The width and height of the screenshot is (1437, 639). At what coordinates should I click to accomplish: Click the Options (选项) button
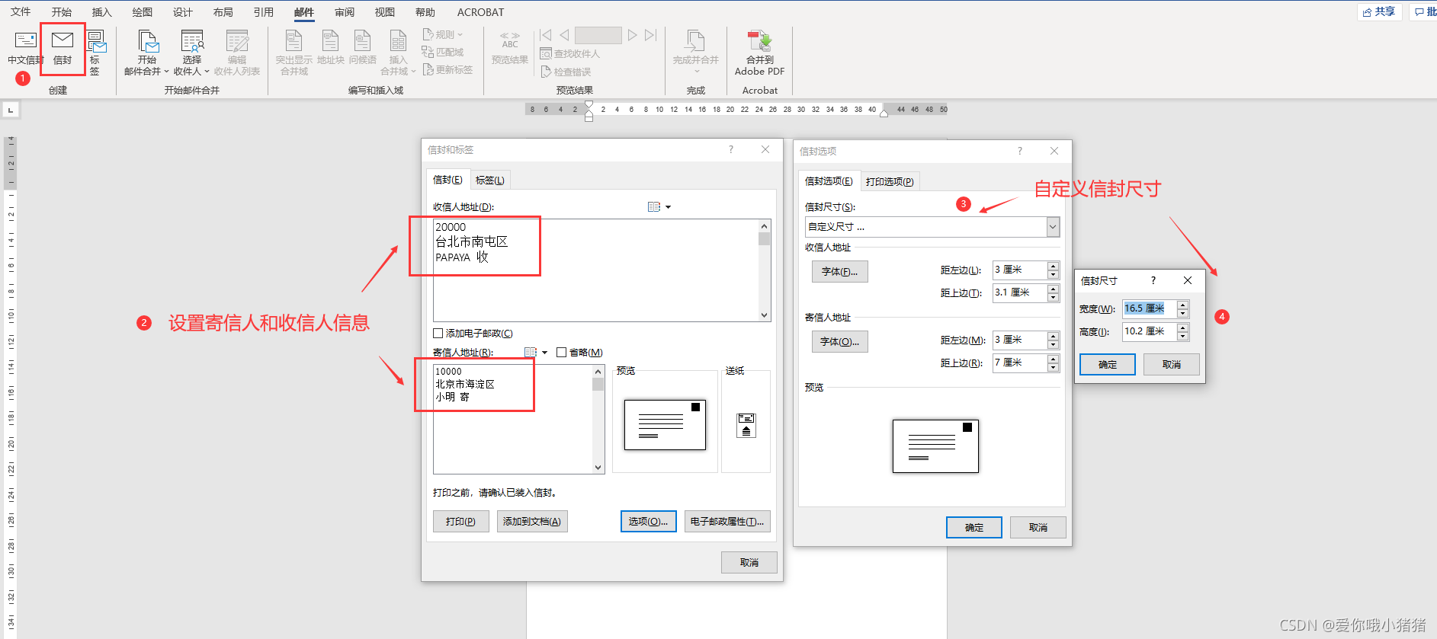[x=648, y=521]
